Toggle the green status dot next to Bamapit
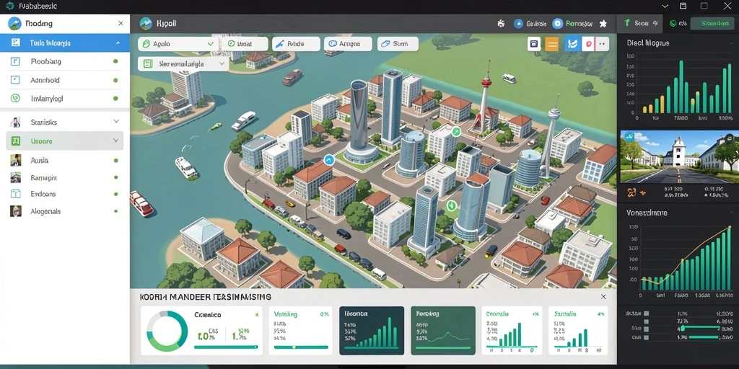 point(115,178)
